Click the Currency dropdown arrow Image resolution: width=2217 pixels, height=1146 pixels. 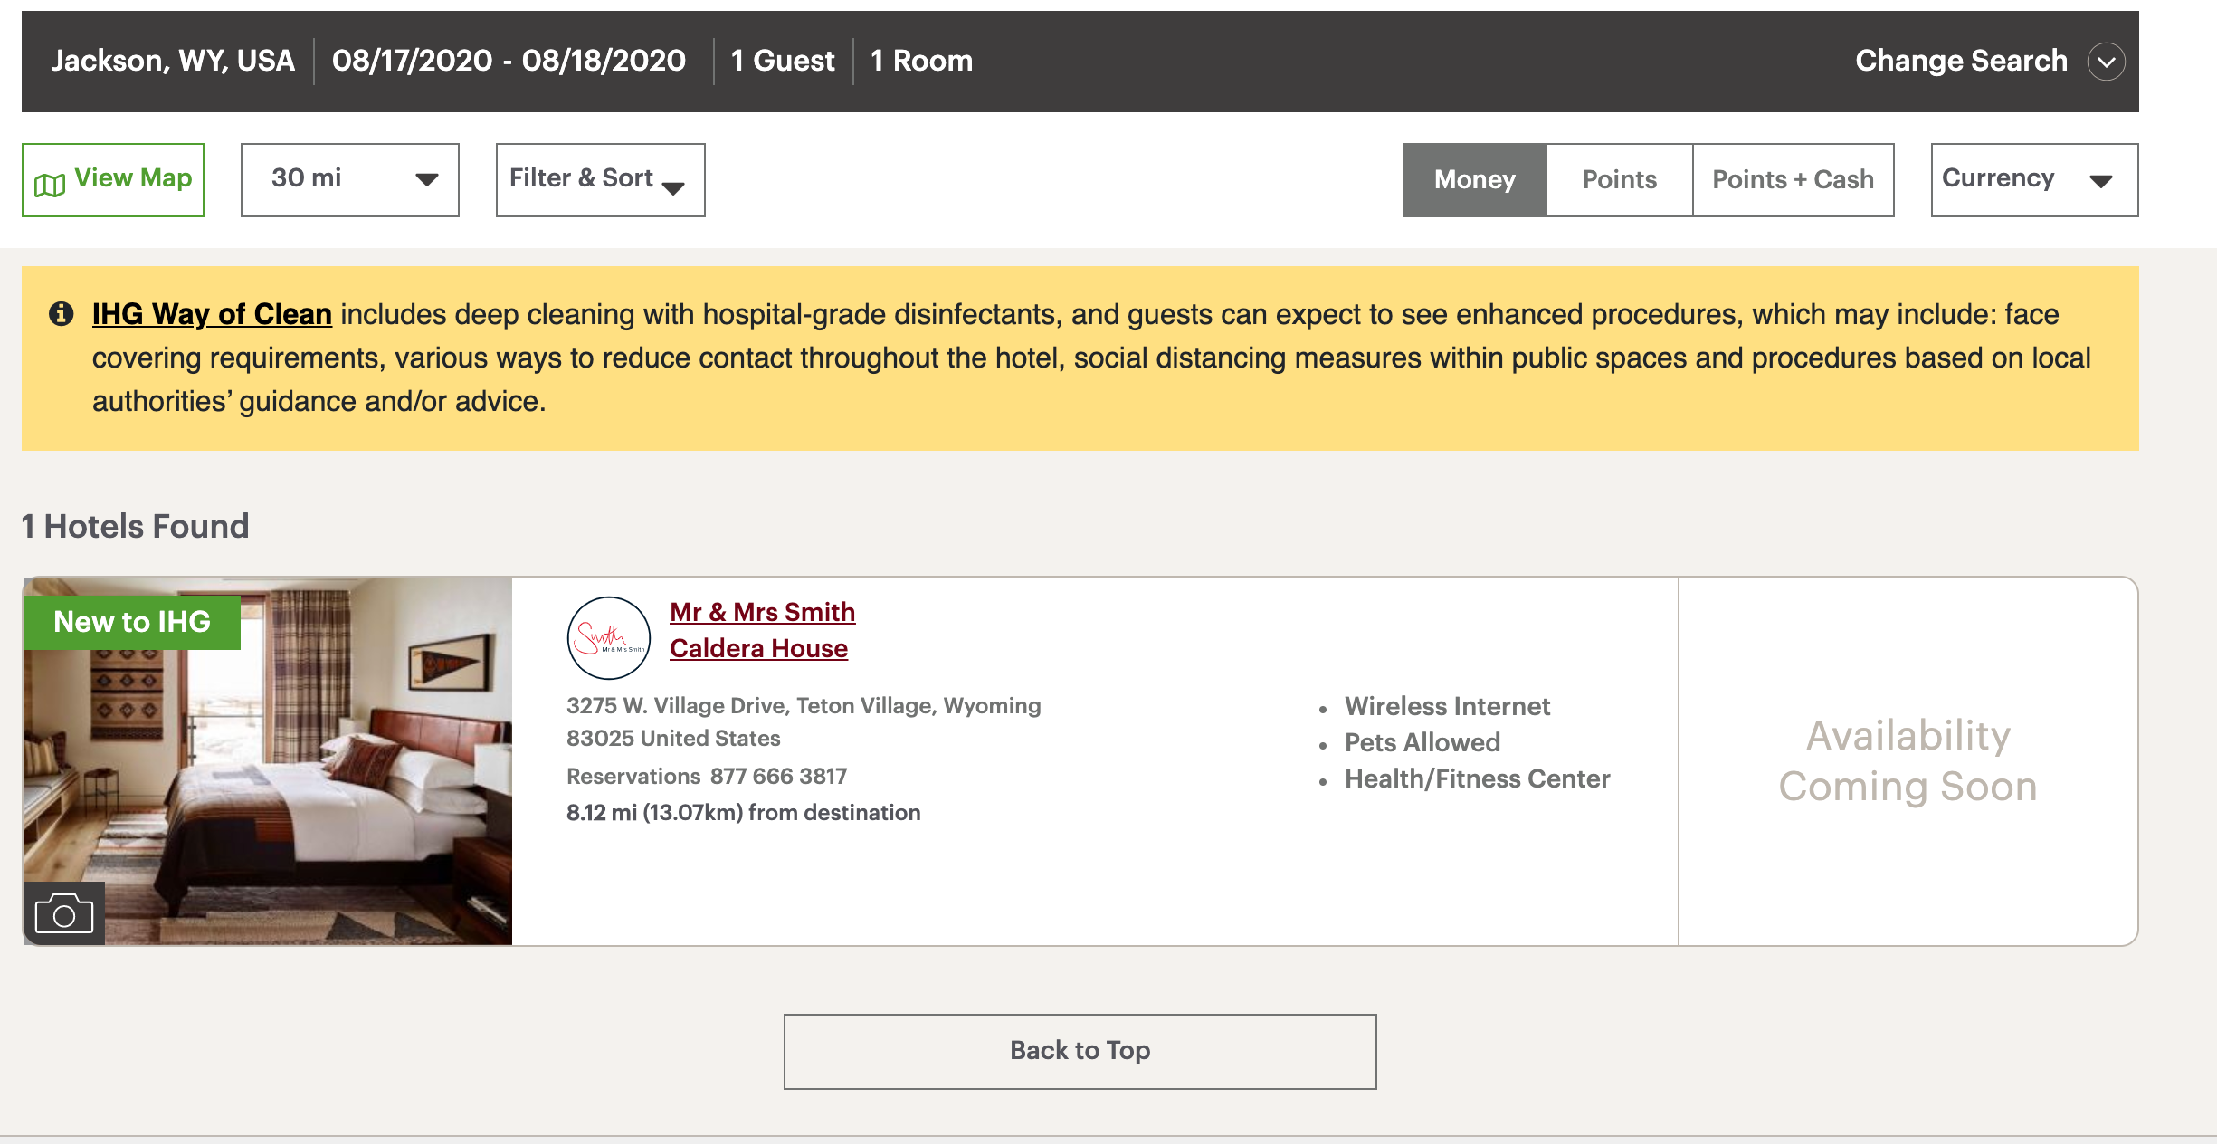click(2100, 181)
